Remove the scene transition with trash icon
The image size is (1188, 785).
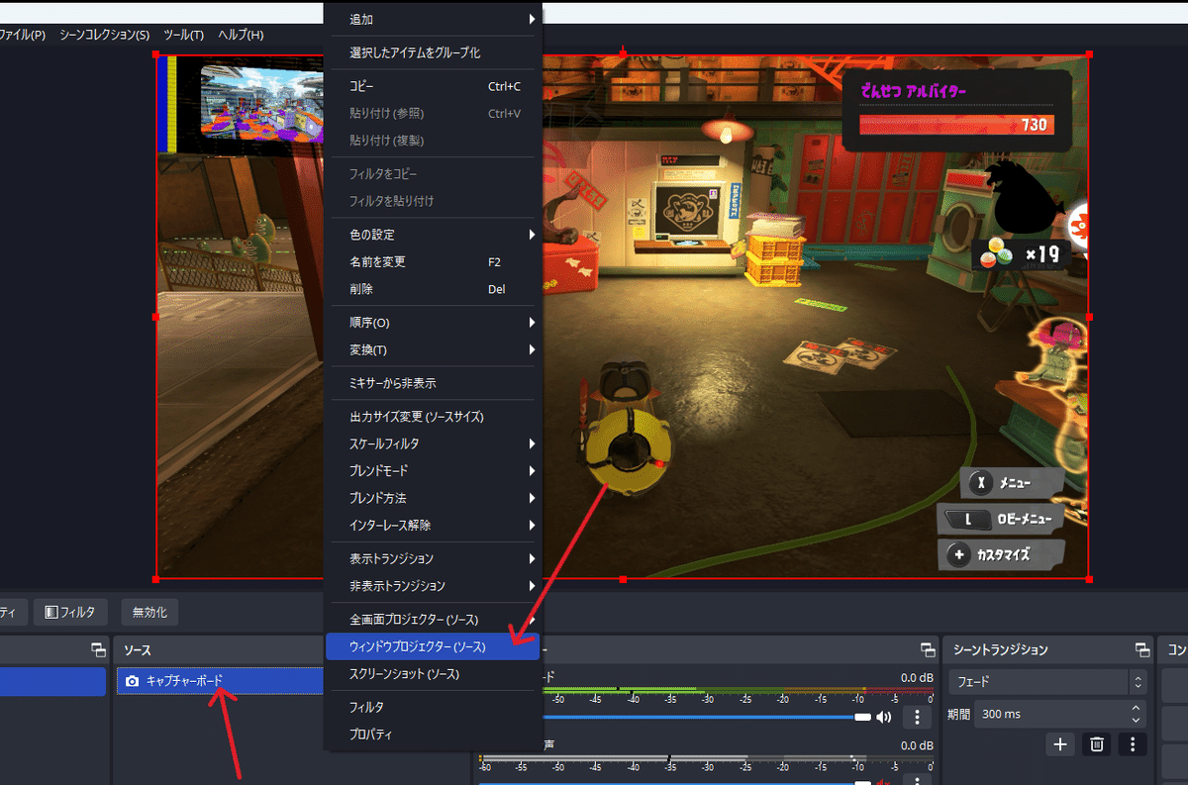pyautogui.click(x=1097, y=744)
